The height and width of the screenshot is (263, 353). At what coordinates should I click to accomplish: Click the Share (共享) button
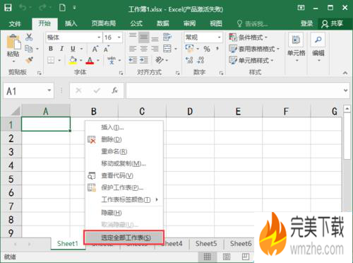click(x=332, y=23)
